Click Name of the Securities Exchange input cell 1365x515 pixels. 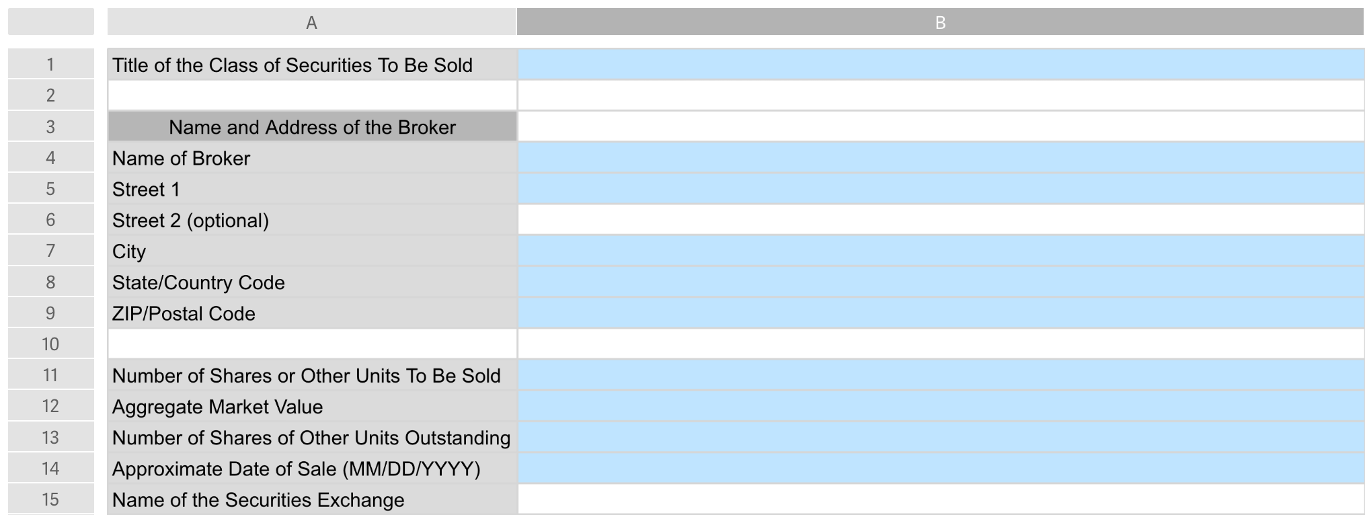[x=940, y=500]
